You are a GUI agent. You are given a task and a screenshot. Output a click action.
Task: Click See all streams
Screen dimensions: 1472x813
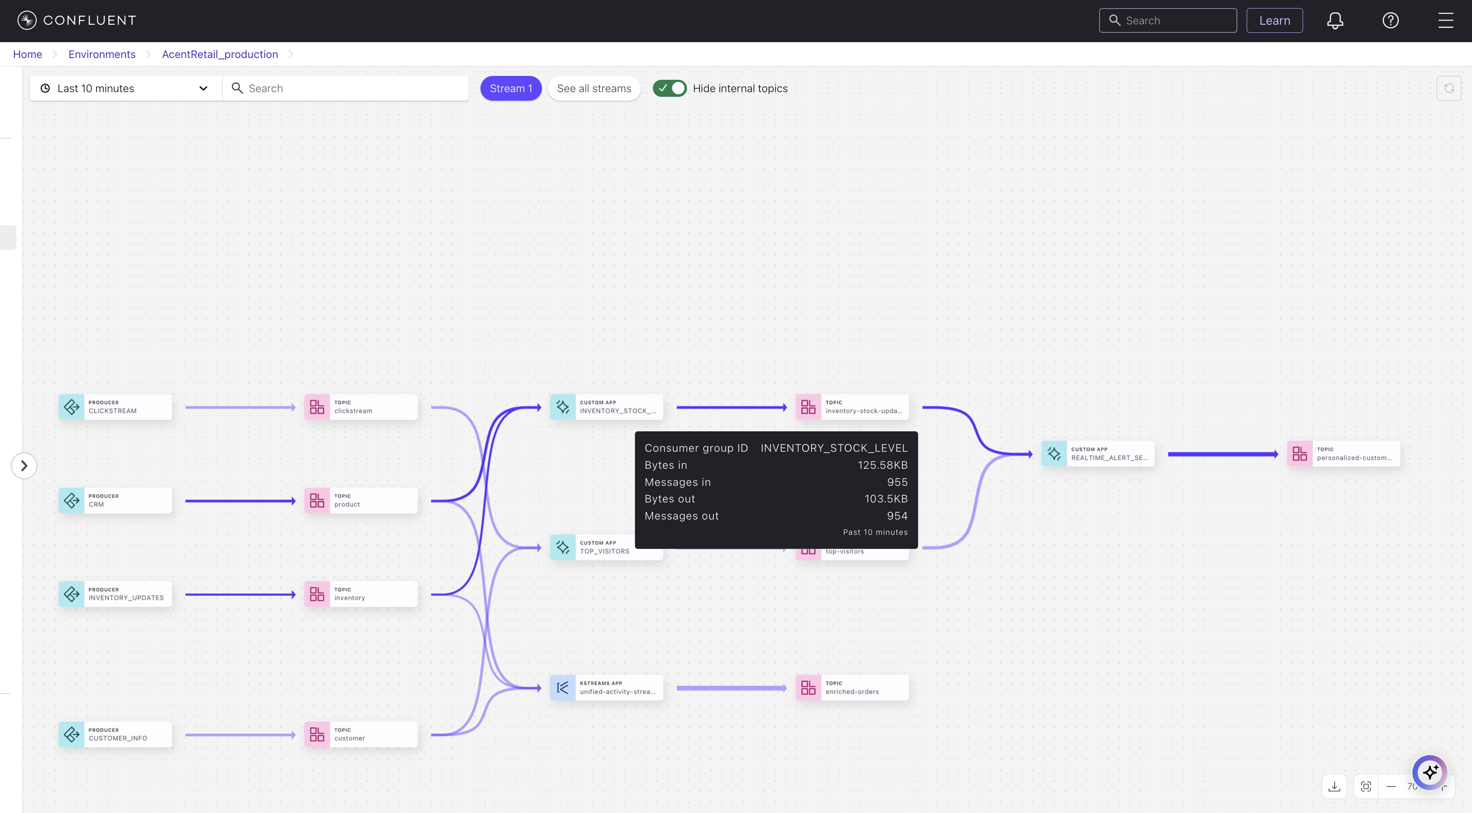[594, 88]
